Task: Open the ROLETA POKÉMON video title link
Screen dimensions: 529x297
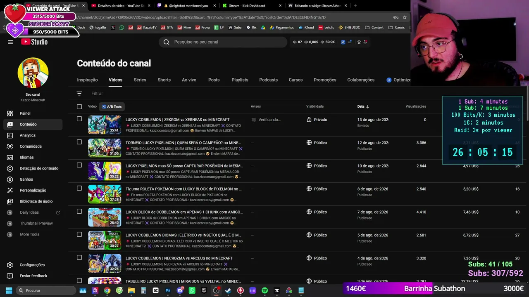Action: click(x=183, y=189)
